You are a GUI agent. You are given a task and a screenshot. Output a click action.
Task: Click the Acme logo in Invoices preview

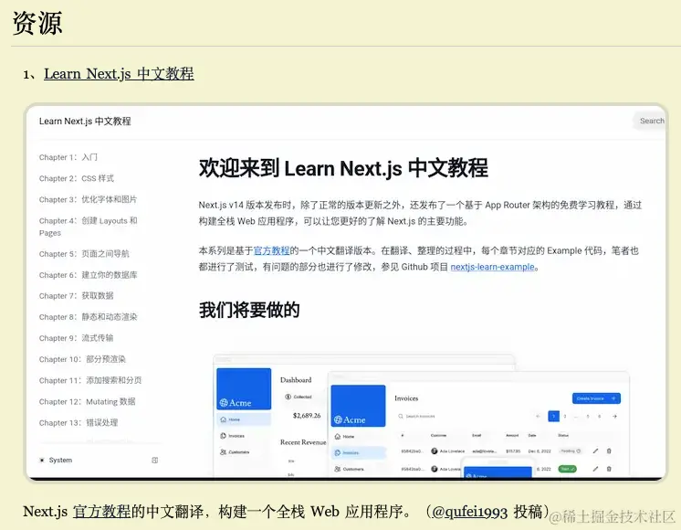(350, 419)
